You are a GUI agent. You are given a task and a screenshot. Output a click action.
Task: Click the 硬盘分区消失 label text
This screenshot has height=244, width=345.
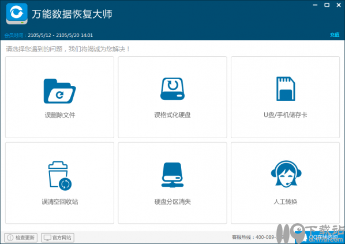172,202
